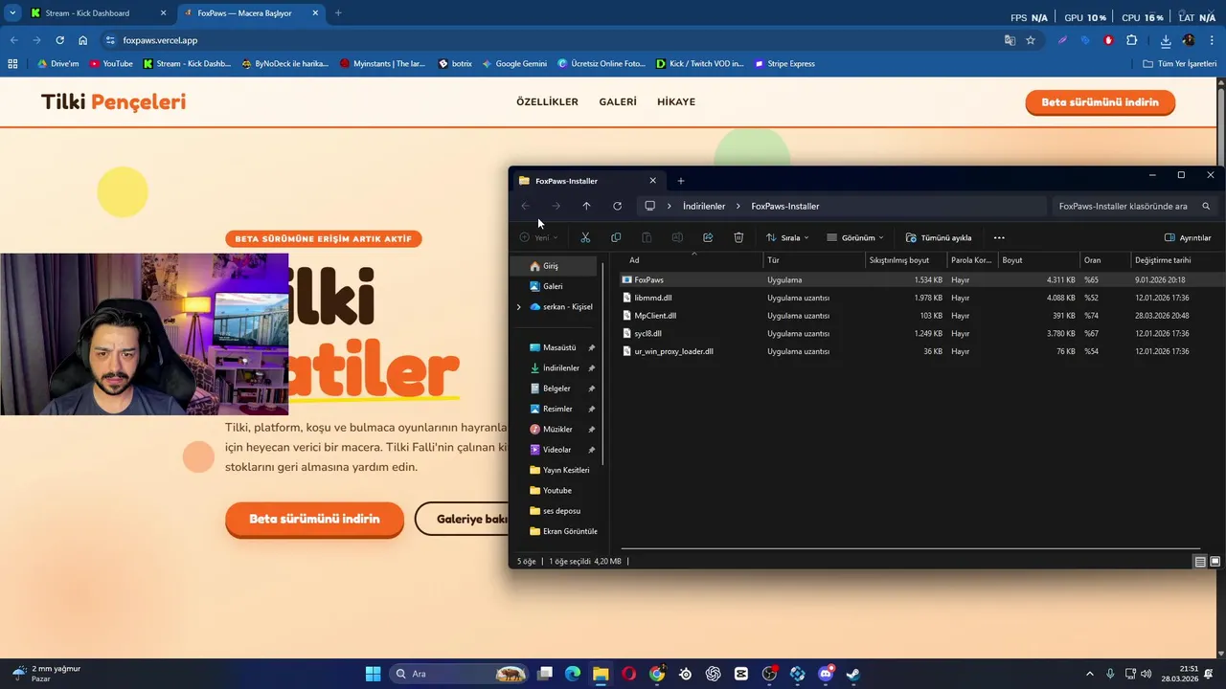Open İndirilenler in Explorer sidebar

click(x=560, y=368)
